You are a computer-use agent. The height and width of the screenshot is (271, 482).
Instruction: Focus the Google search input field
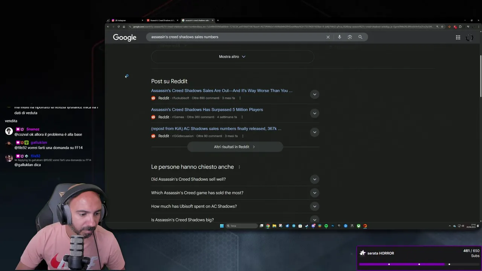[x=235, y=37]
